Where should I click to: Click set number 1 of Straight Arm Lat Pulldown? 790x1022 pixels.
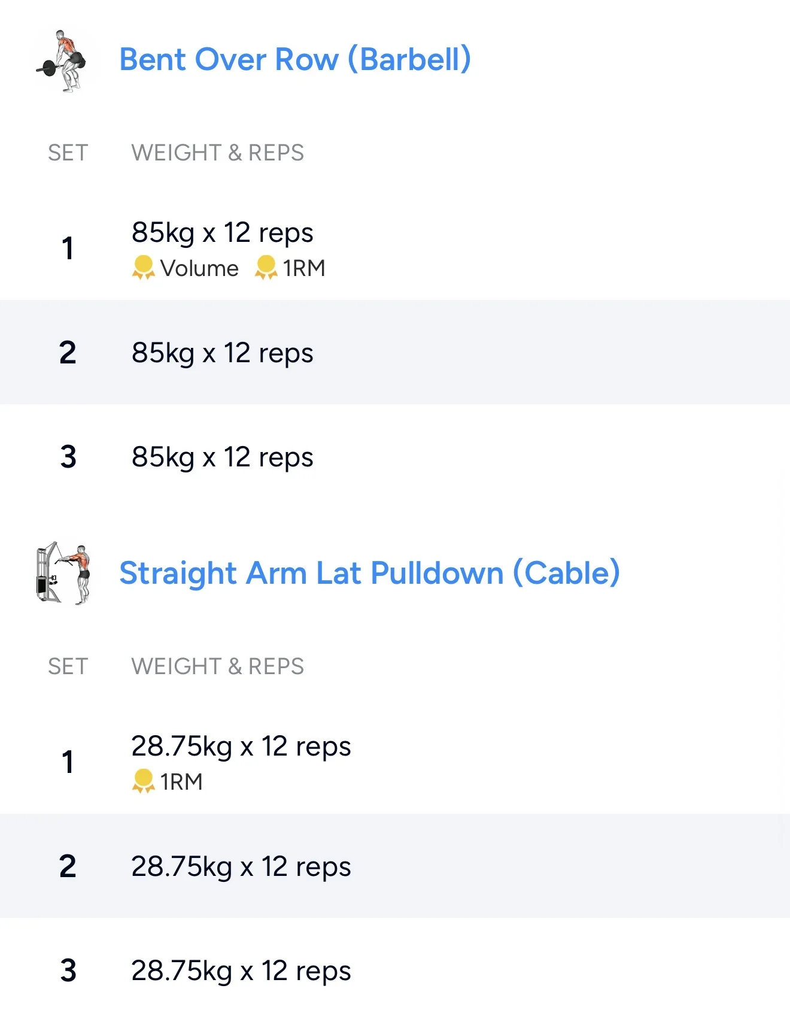(68, 762)
